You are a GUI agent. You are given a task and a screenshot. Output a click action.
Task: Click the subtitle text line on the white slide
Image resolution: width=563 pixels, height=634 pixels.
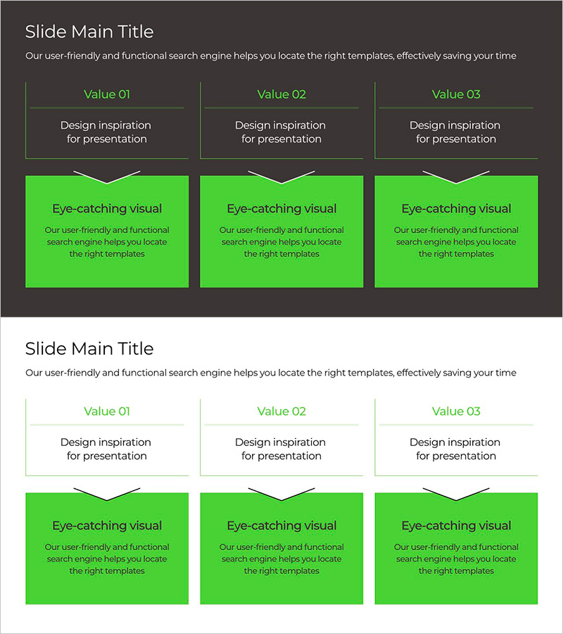271,373
